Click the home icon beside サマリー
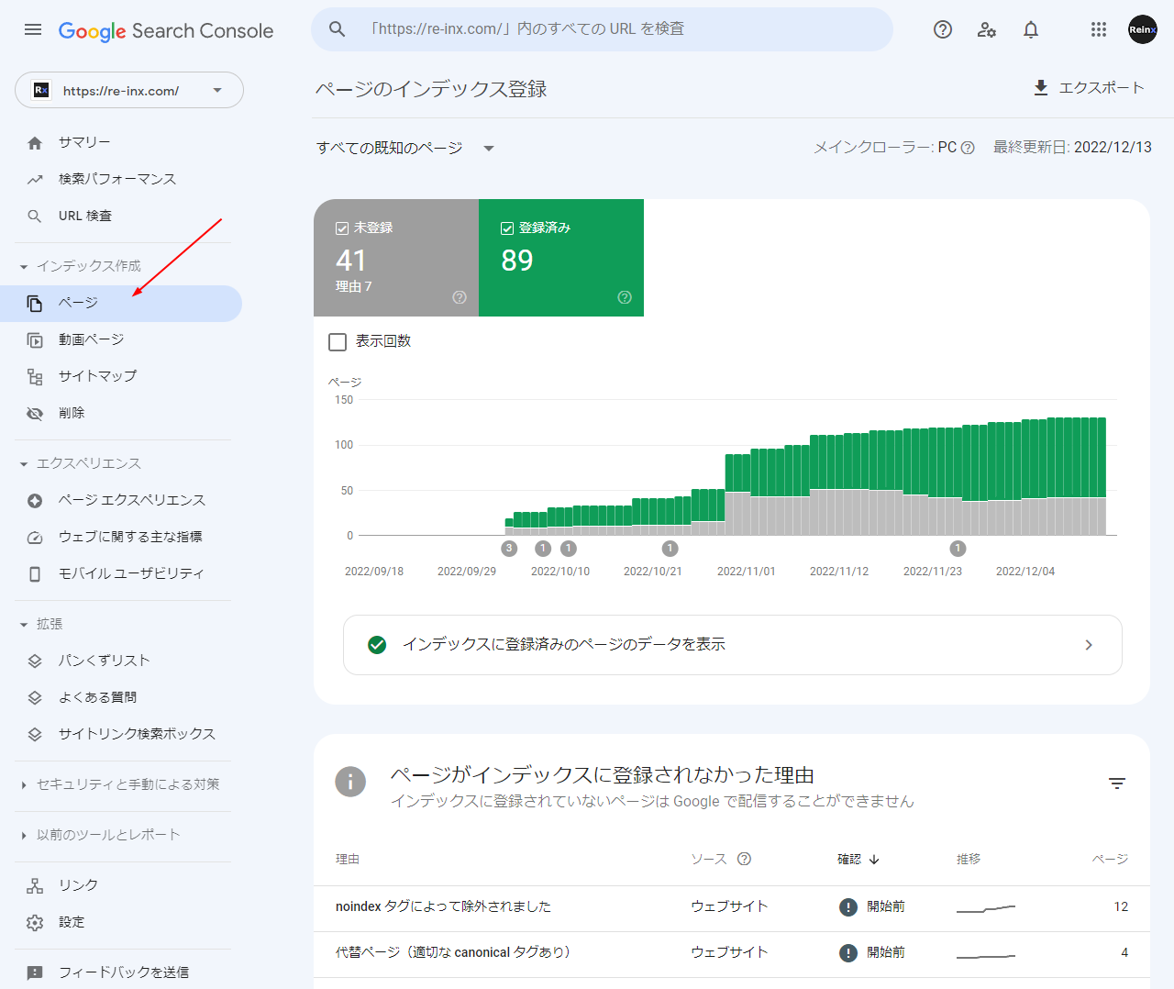1174x989 pixels. pos(35,142)
